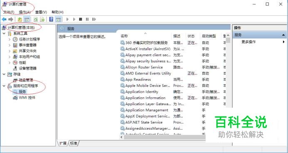
Task: Open the 查看(V) menu
Action: click(x=41, y=12)
